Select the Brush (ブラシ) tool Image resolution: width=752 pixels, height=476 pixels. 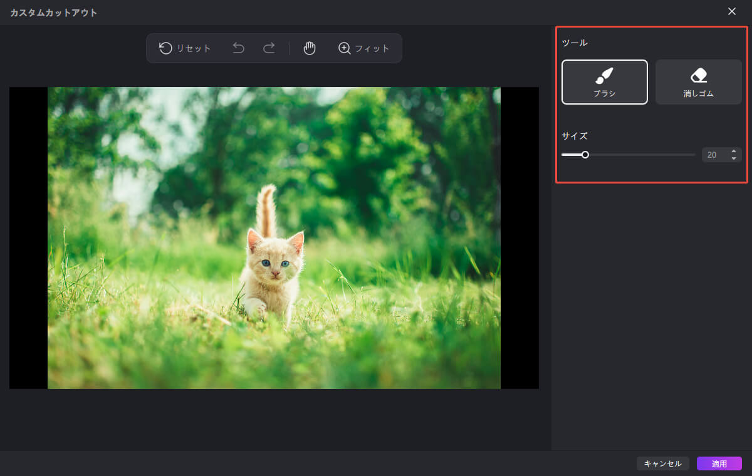click(x=604, y=81)
